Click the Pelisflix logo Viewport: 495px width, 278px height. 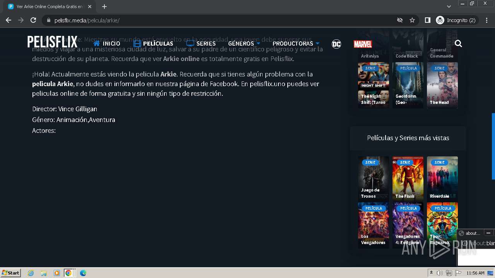click(x=52, y=42)
